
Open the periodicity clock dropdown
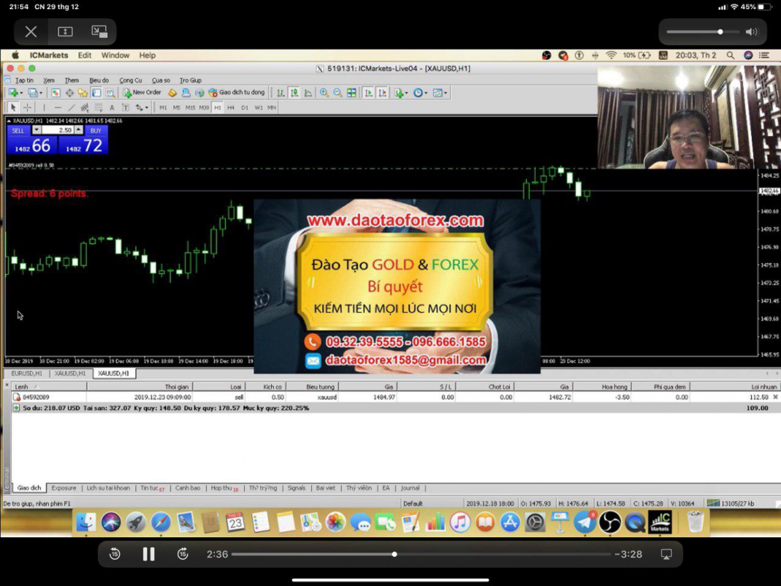(420, 93)
